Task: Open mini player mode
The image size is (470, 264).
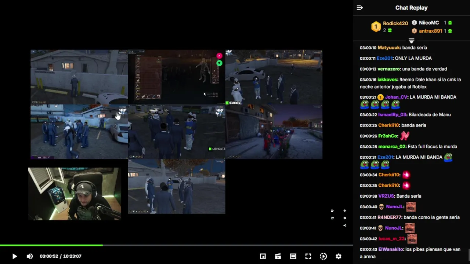Action: click(x=263, y=256)
